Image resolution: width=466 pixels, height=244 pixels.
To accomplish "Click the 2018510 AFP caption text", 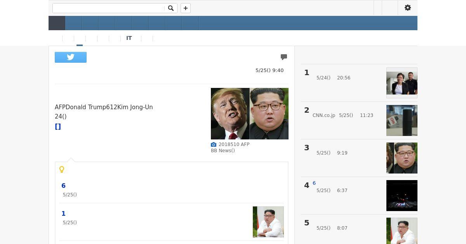I will pyautogui.click(x=234, y=144).
